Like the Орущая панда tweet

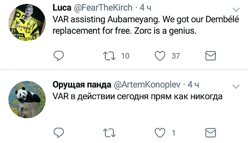coord(160,132)
